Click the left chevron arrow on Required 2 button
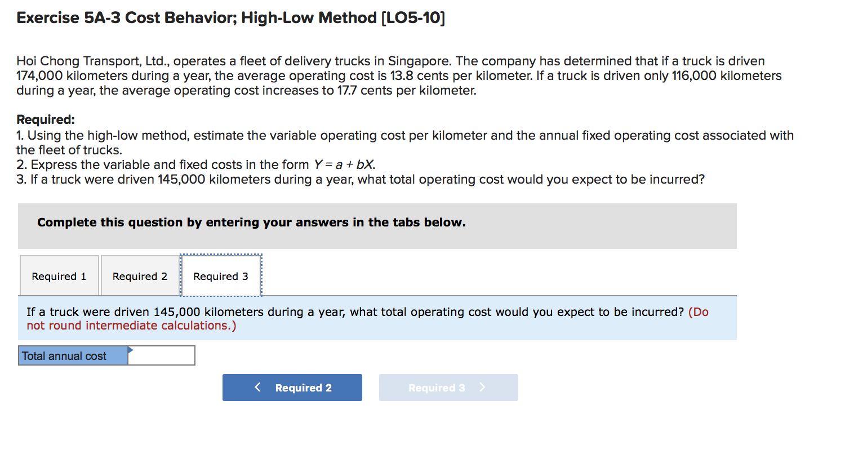This screenshot has height=454, width=845. (x=258, y=388)
